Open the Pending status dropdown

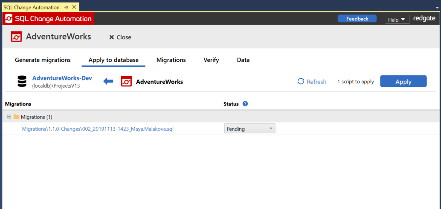pos(250,129)
